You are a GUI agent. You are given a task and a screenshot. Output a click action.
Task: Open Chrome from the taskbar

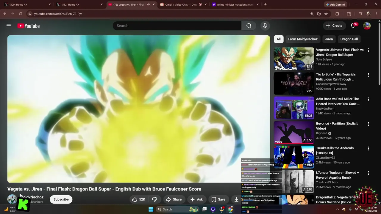pos(230,209)
